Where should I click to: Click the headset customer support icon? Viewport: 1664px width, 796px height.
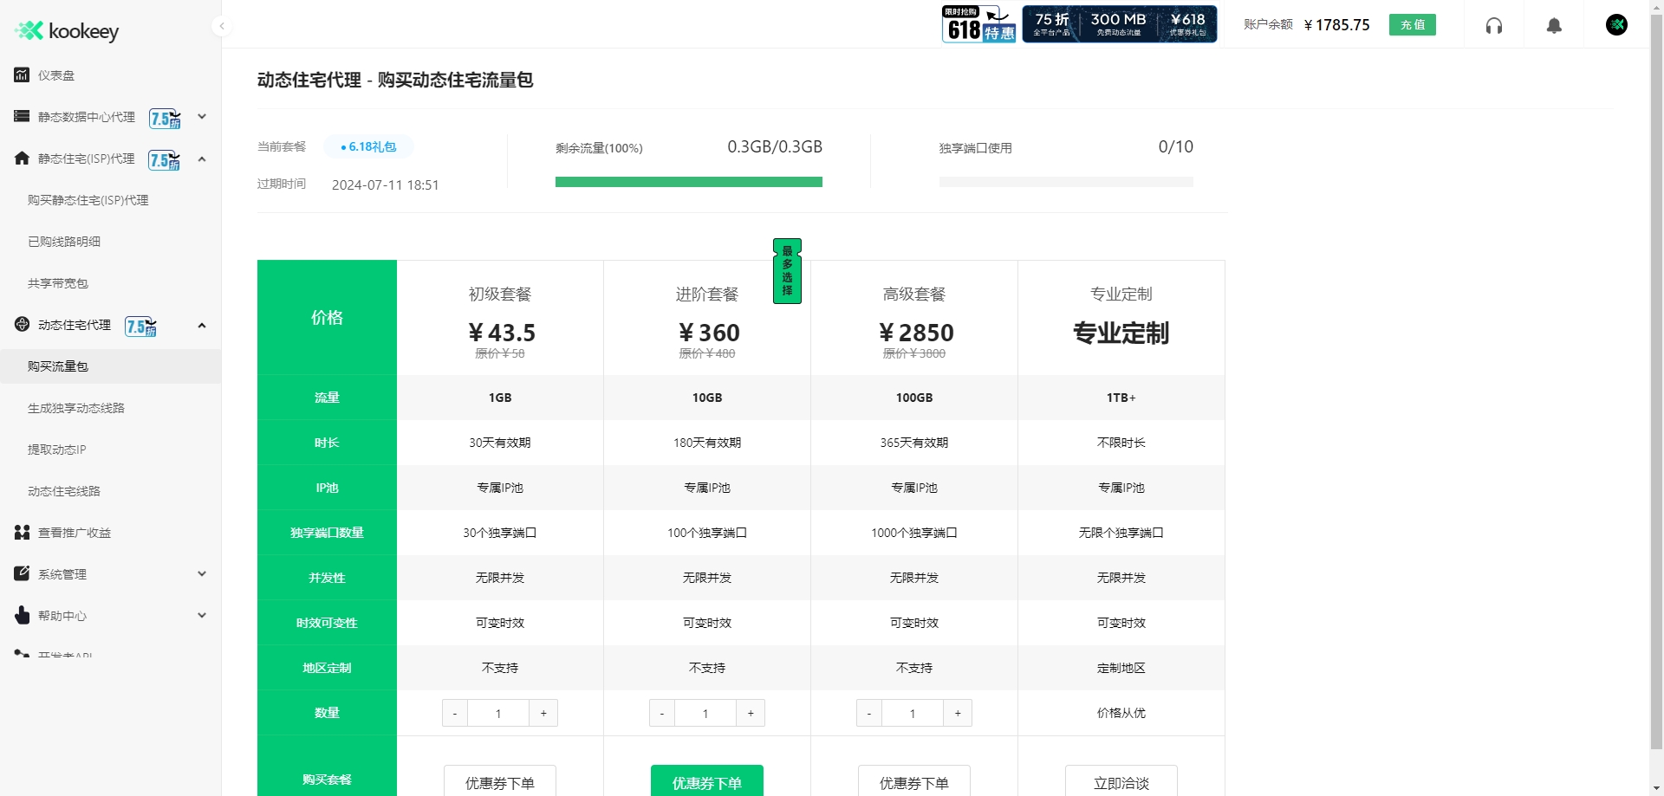pyautogui.click(x=1494, y=25)
